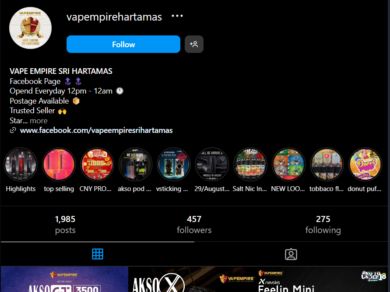This screenshot has width=390, height=292.
Task: Open the AKSO GT 3500 post thumbnail
Action: (64, 279)
